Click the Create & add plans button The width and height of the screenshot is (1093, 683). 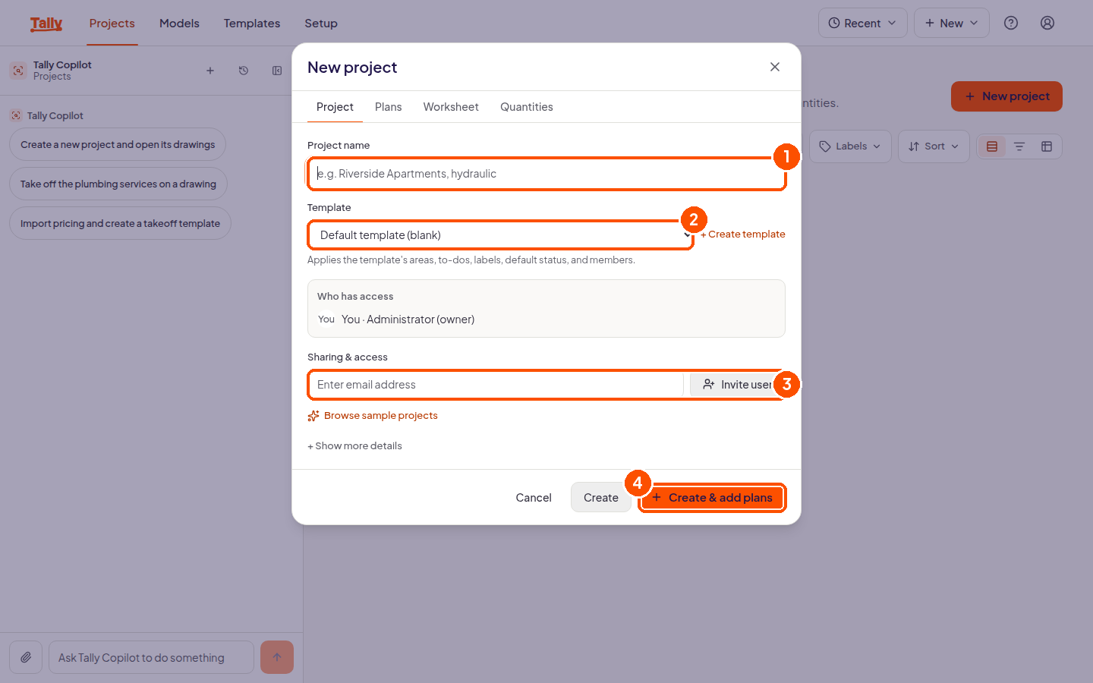coord(712,498)
